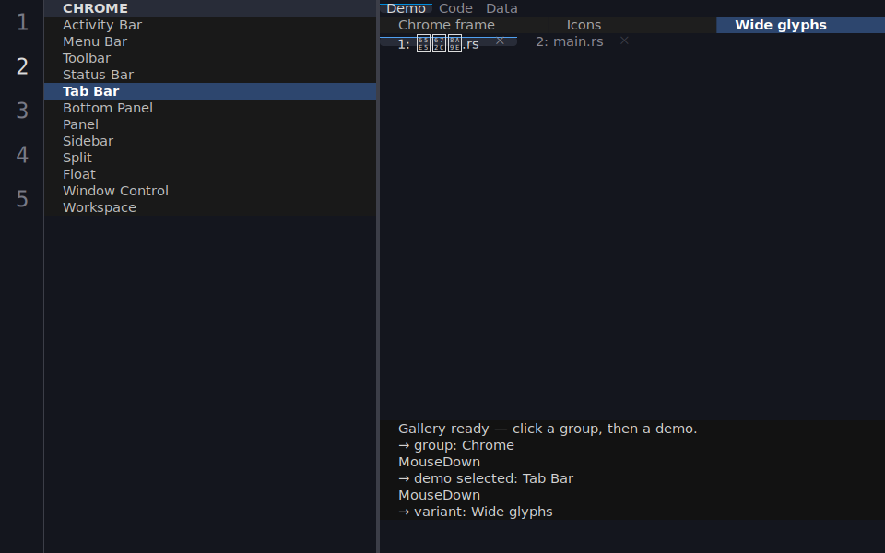Activate the tab numbered 1 ending in .rs
Viewport: 885px width, 553px height.
click(448, 42)
